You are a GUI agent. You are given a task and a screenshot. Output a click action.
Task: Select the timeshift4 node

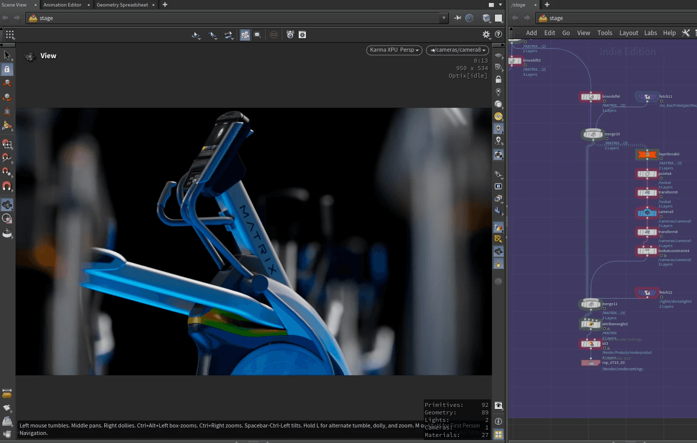pos(591,97)
